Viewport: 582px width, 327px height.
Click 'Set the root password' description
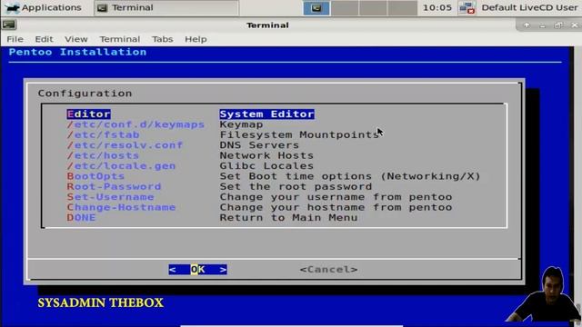pos(296,187)
